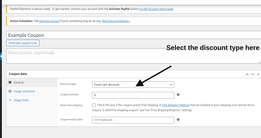Screen dimensions: 261x138
Task: Open the Read documentation link
Action: pyautogui.click(x=116, y=21)
